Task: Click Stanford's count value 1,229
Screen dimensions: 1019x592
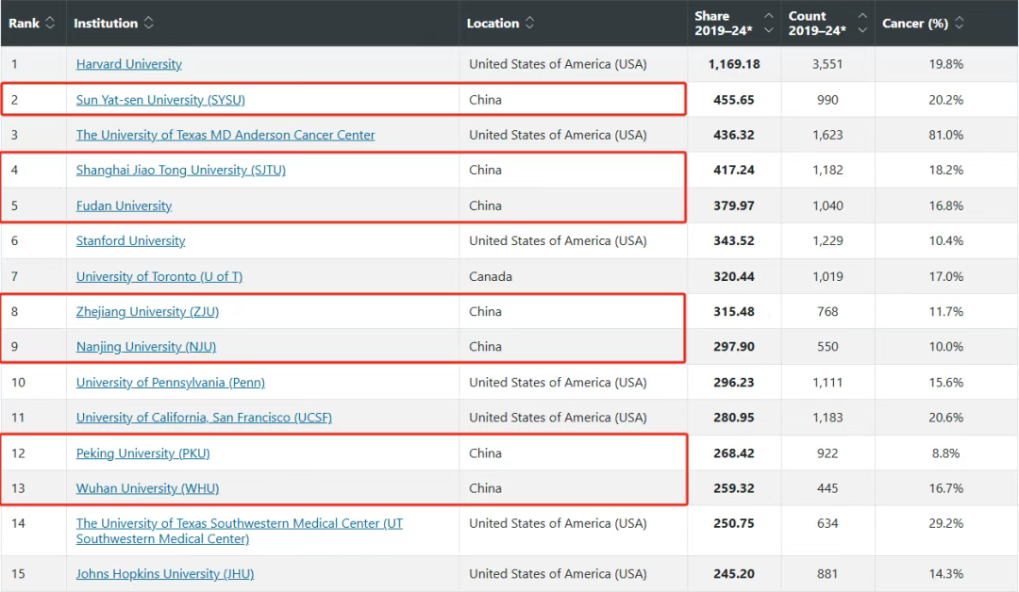Action: coord(827,240)
